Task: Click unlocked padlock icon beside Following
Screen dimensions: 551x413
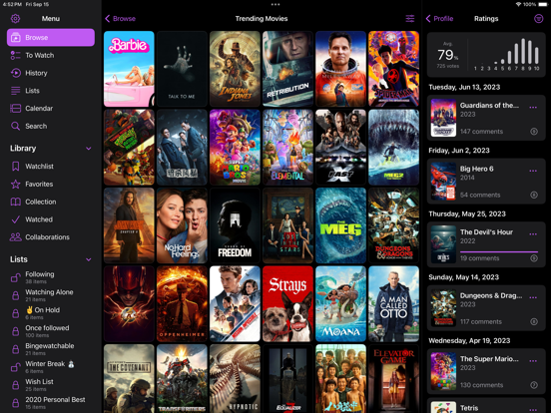Action: pos(15,277)
